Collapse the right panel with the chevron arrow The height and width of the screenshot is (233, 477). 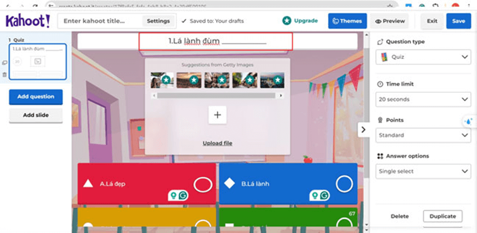[363, 129]
